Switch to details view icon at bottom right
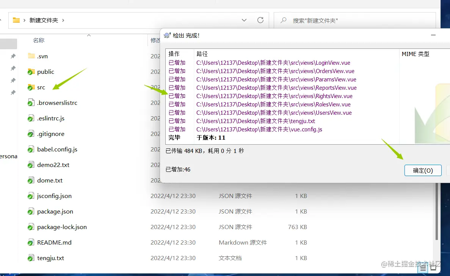 point(423,268)
